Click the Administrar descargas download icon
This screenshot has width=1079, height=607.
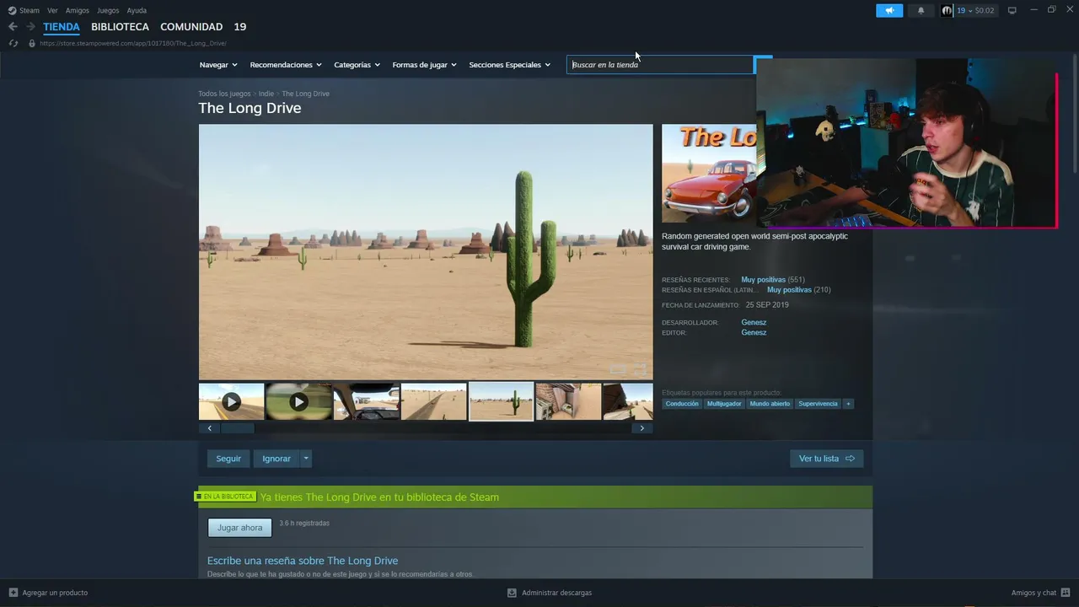click(x=512, y=593)
